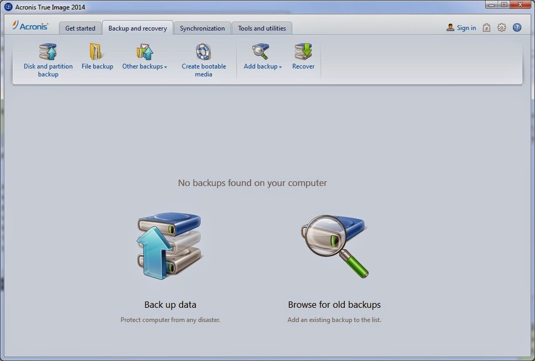Image resolution: width=535 pixels, height=361 pixels.
Task: Click 'Add an existing backup to the list.' text
Action: [334, 320]
